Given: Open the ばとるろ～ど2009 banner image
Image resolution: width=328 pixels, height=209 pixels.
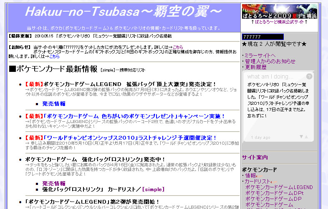Looking at the screenshot, I should (280, 11).
